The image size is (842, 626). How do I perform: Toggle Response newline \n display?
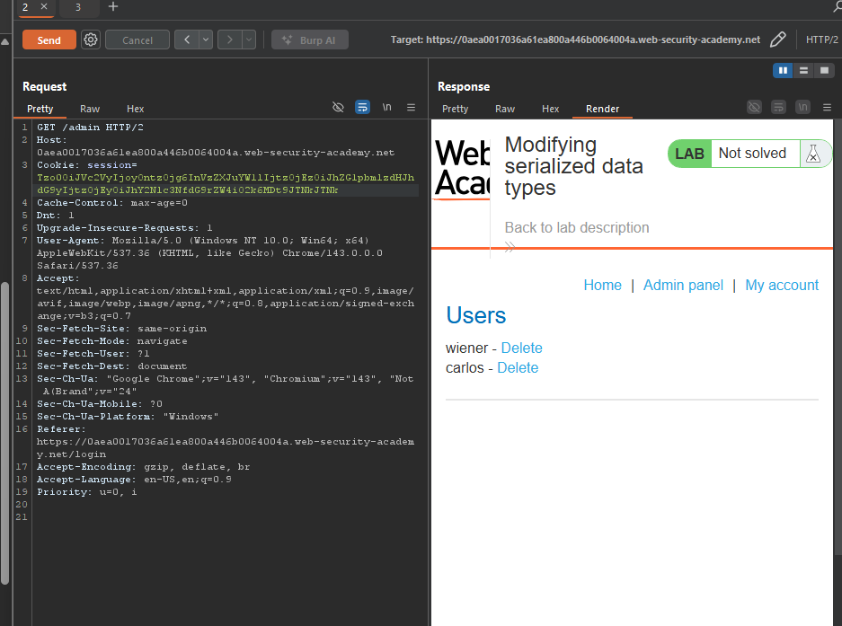point(802,108)
